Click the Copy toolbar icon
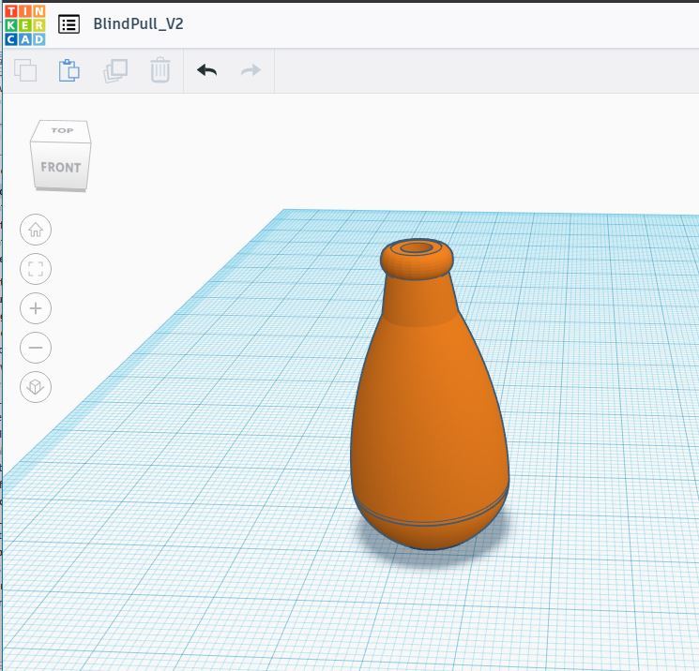 coord(25,70)
